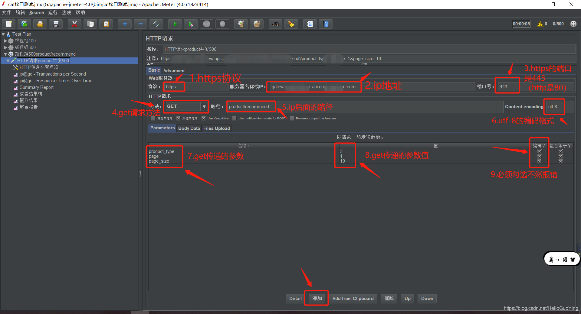Toggle 编码 checkbox for page_size row
Screen dimensions: 581x314
pyautogui.click(x=539, y=161)
